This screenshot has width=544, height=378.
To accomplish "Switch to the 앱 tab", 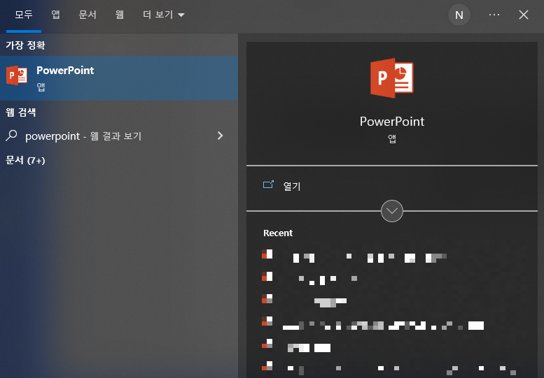I will 55,15.
